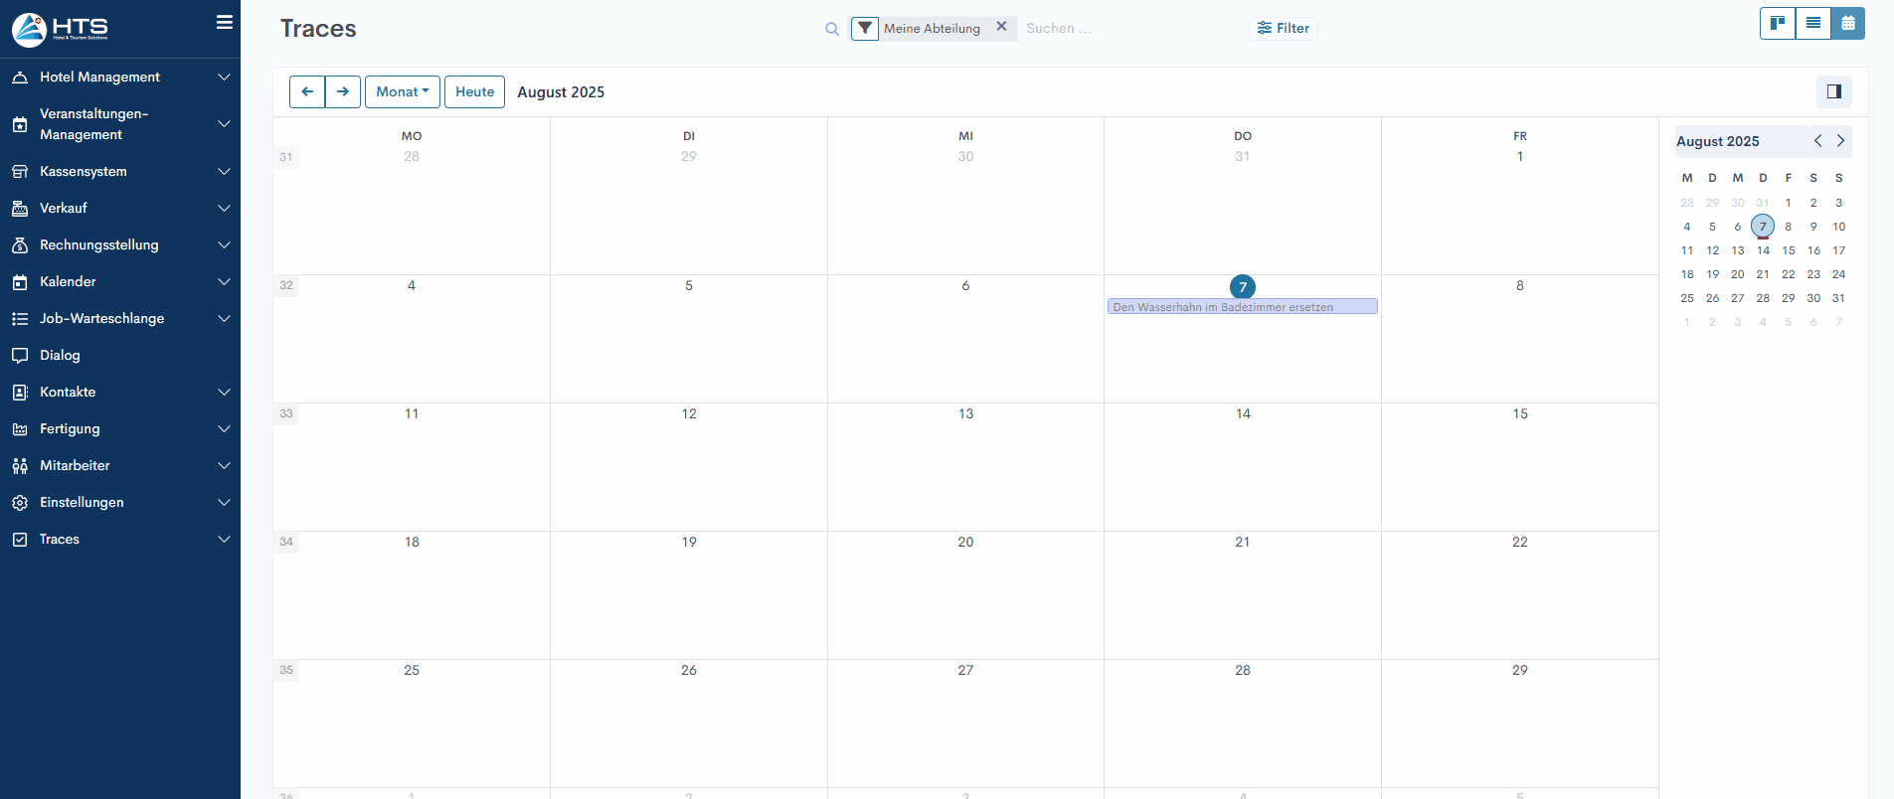Image resolution: width=1894 pixels, height=799 pixels.
Task: Go to next month with right arrow
Action: (343, 91)
